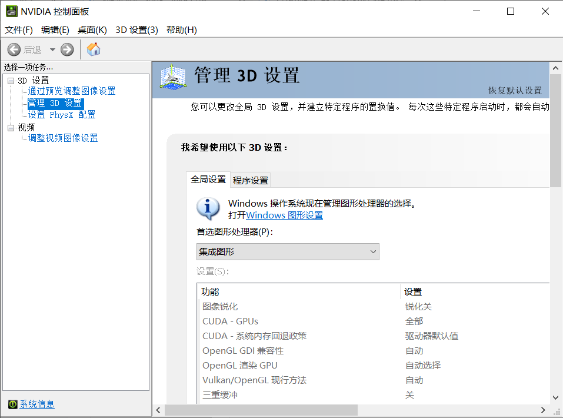Image resolution: width=563 pixels, height=418 pixels.
Task: Click the 锐化关 setting value
Action: tap(419, 307)
